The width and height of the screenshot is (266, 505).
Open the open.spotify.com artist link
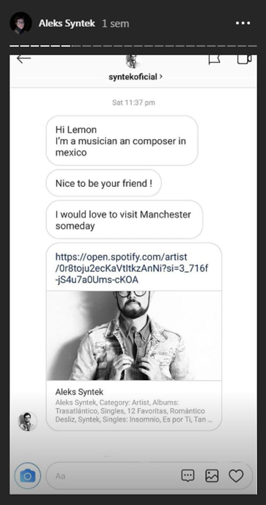click(133, 268)
